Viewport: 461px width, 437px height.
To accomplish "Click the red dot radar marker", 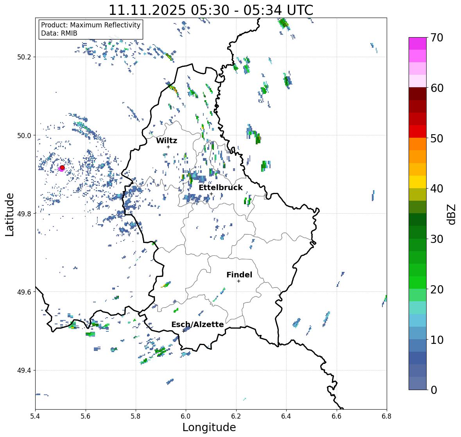I will [x=62, y=167].
